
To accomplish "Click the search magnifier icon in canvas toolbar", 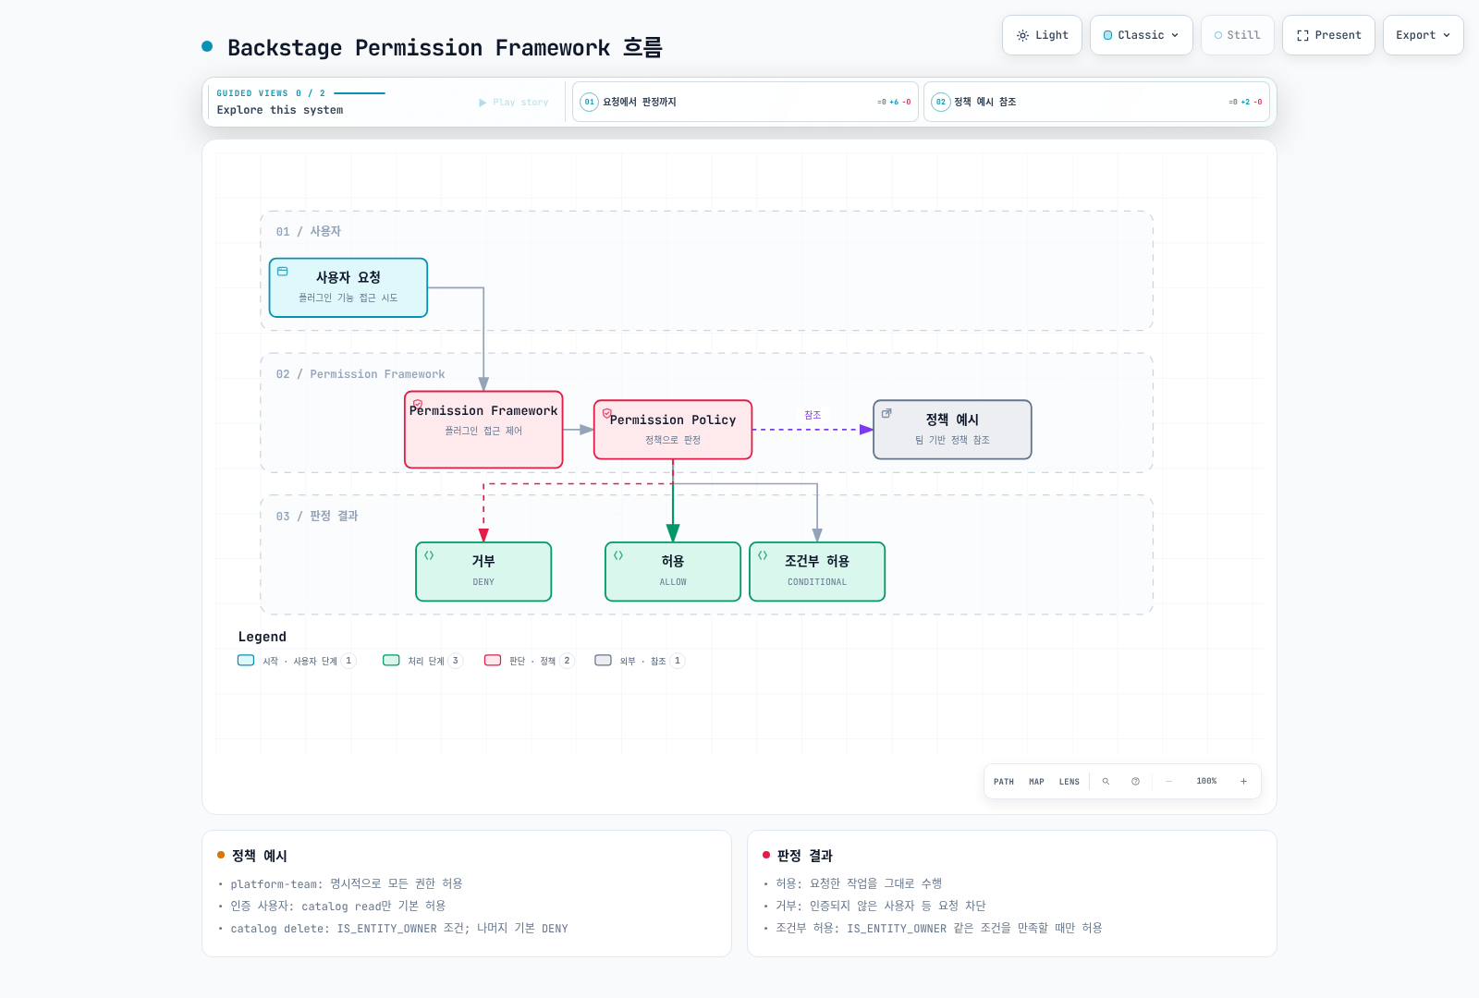I will pos(1106,782).
